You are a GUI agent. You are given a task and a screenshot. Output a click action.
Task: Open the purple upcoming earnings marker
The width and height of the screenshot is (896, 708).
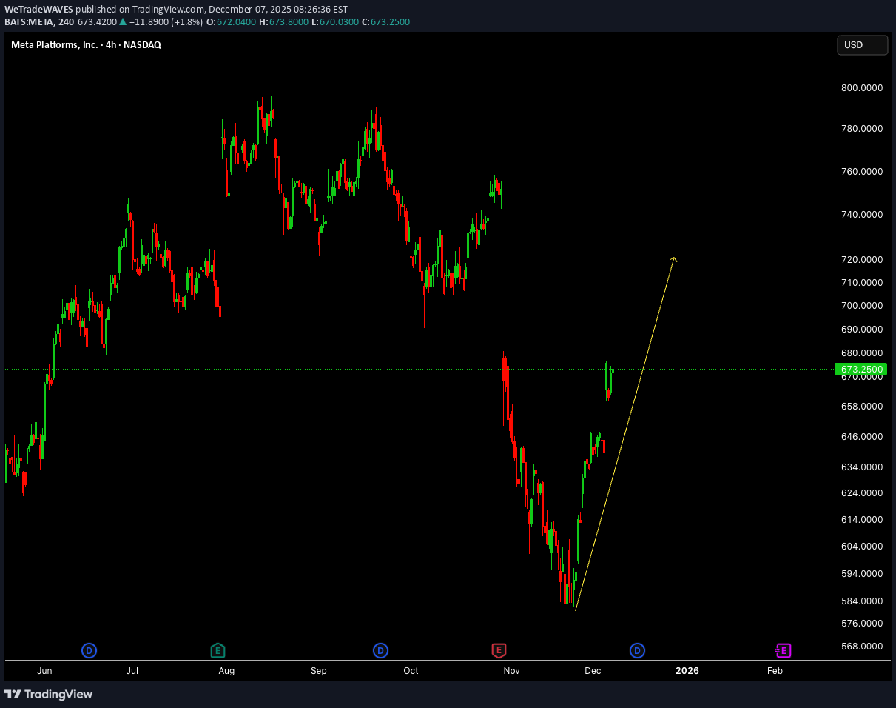(x=783, y=651)
